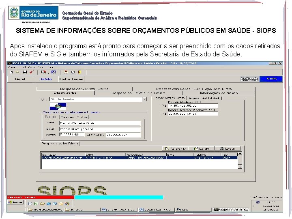The height and width of the screenshot is (219, 292).
Task: Click the Nome input field
Action: tap(100, 123)
